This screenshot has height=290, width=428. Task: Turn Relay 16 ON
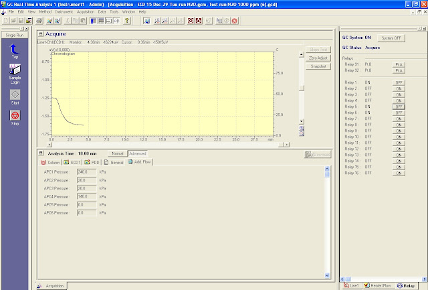(399, 173)
